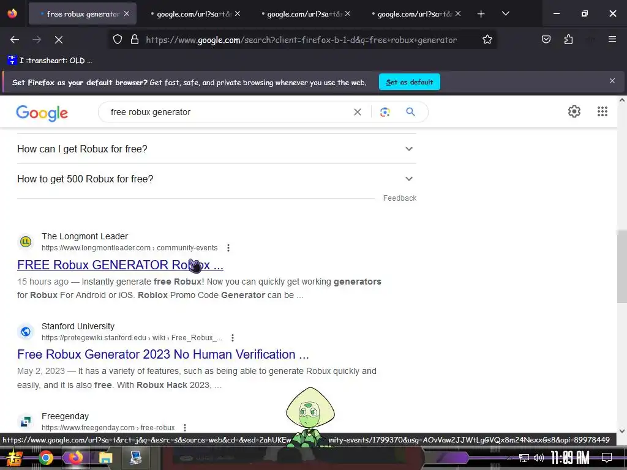
Task: Search by image with Google Lens icon
Action: (385, 113)
